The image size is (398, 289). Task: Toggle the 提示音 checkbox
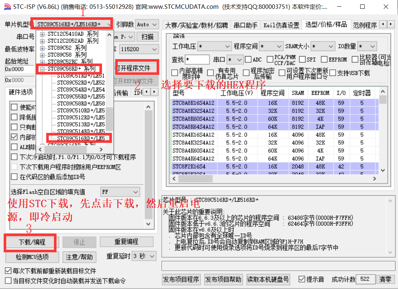302,279
